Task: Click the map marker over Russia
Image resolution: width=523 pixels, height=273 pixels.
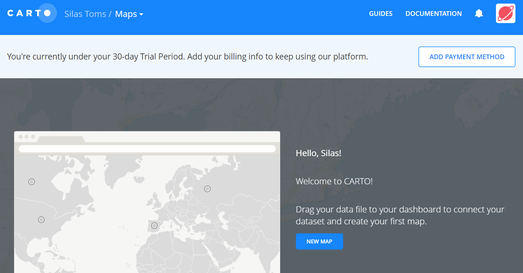Action: coord(207,189)
